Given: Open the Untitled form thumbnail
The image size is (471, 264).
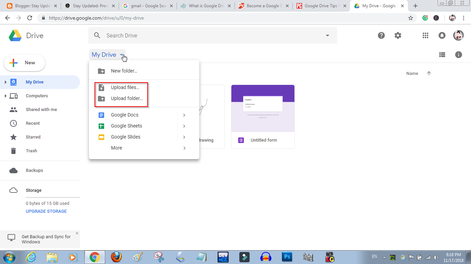Looking at the screenshot, I should click(x=263, y=108).
